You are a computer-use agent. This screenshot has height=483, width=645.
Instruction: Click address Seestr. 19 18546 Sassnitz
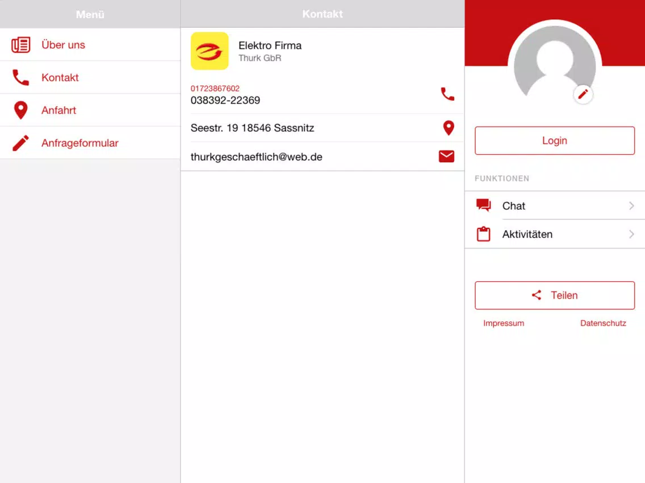coord(252,128)
